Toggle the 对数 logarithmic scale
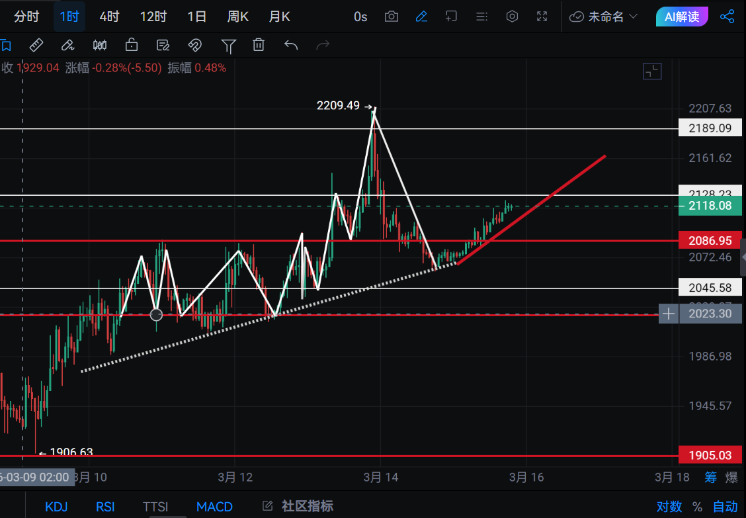The height and width of the screenshot is (518, 746). point(669,507)
